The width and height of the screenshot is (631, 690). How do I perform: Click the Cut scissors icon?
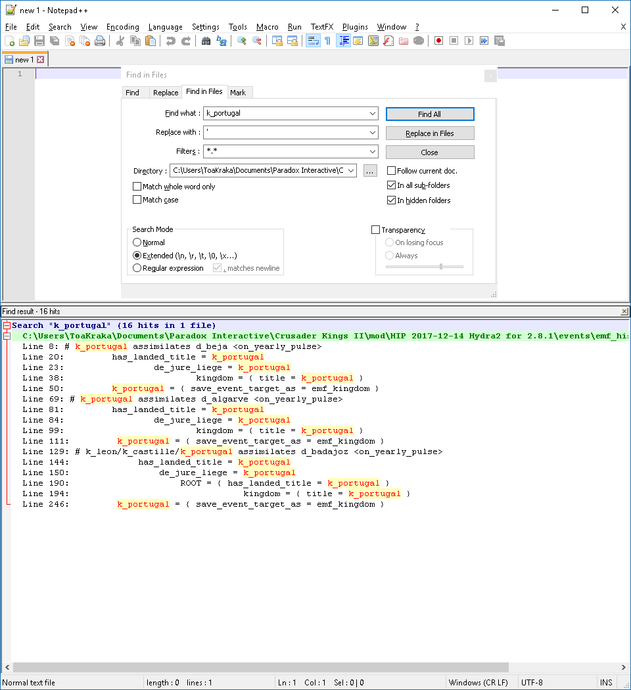pos(120,41)
